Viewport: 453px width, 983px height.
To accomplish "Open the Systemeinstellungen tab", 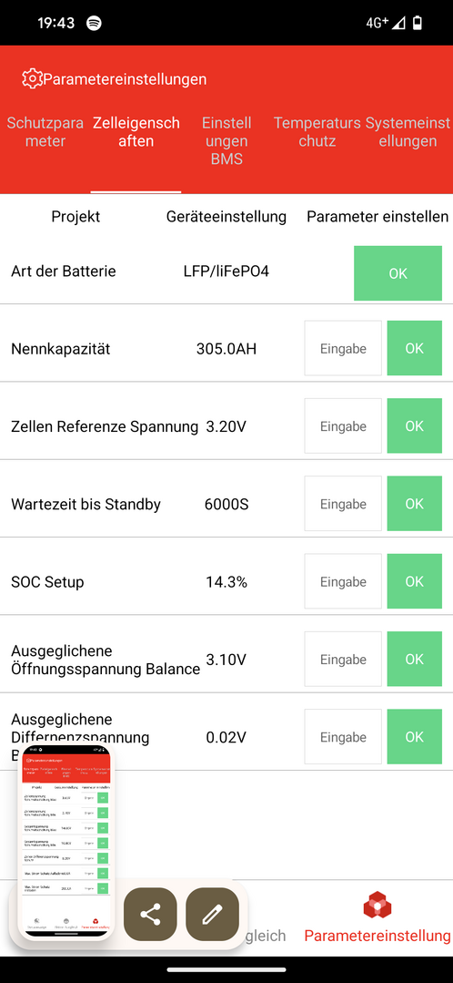I will [x=408, y=132].
